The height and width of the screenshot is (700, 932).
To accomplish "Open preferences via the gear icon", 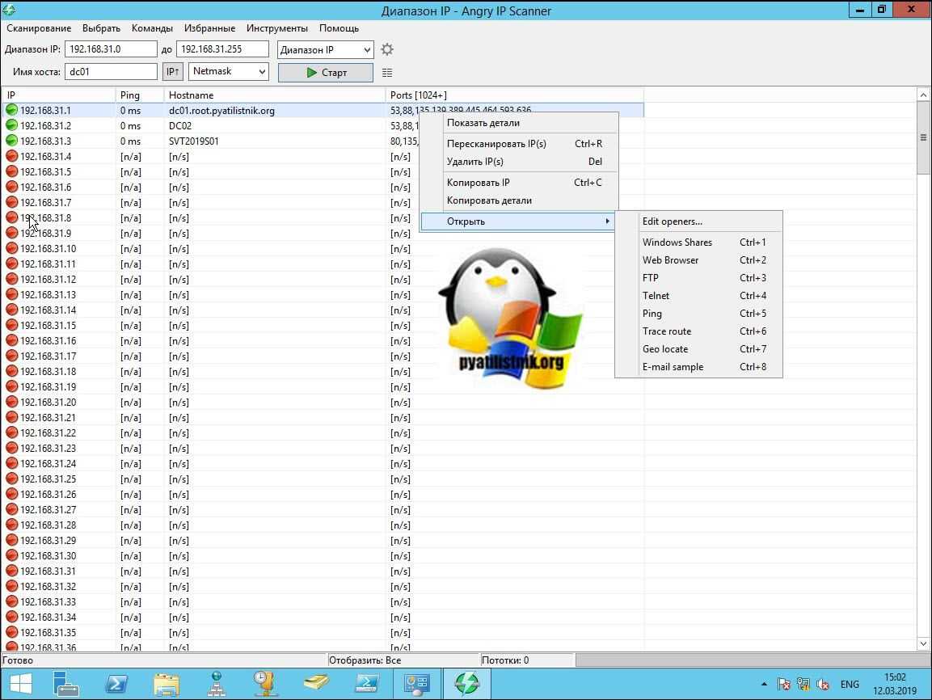I will 387,50.
